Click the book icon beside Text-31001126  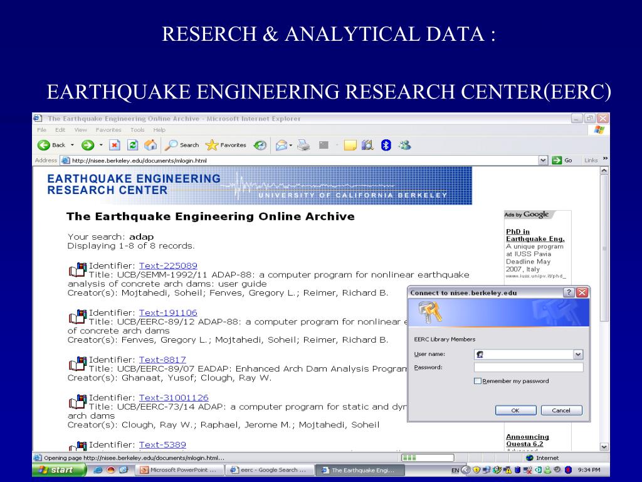(x=78, y=401)
